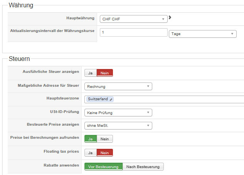
Task: Select Nein for Floating tax prices
Action: [104, 153]
